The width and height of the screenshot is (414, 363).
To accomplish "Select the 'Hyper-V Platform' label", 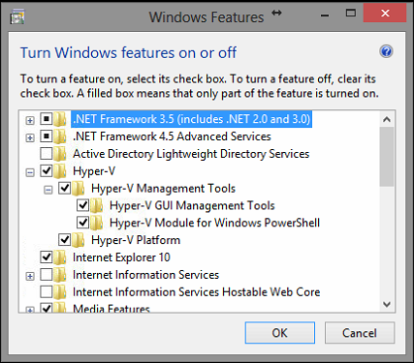I will [x=136, y=240].
